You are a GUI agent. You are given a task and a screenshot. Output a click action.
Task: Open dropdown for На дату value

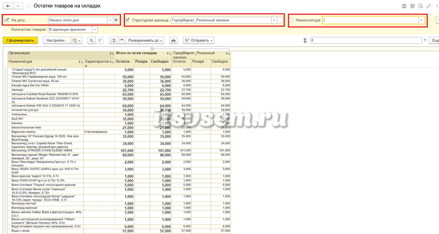click(110, 20)
